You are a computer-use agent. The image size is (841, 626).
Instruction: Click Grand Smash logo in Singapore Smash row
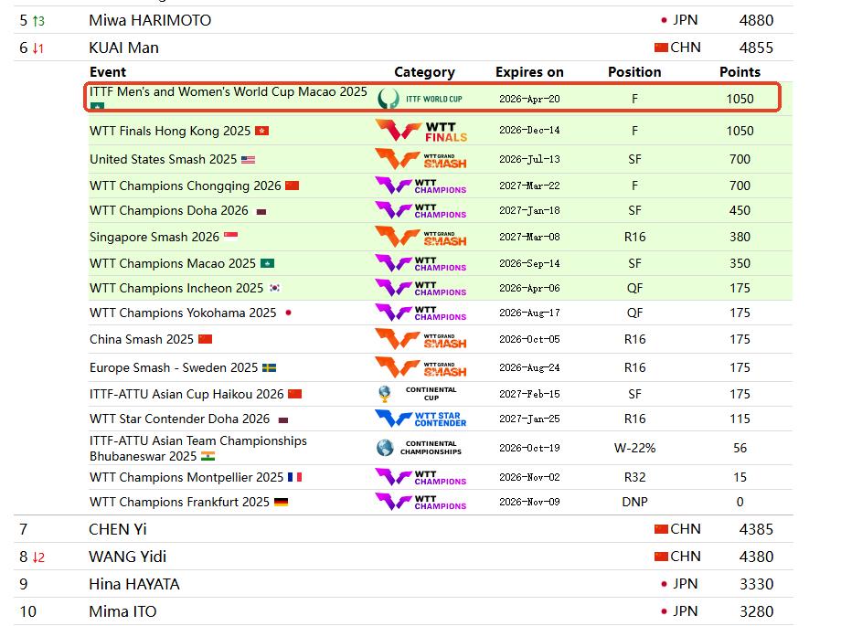click(421, 237)
